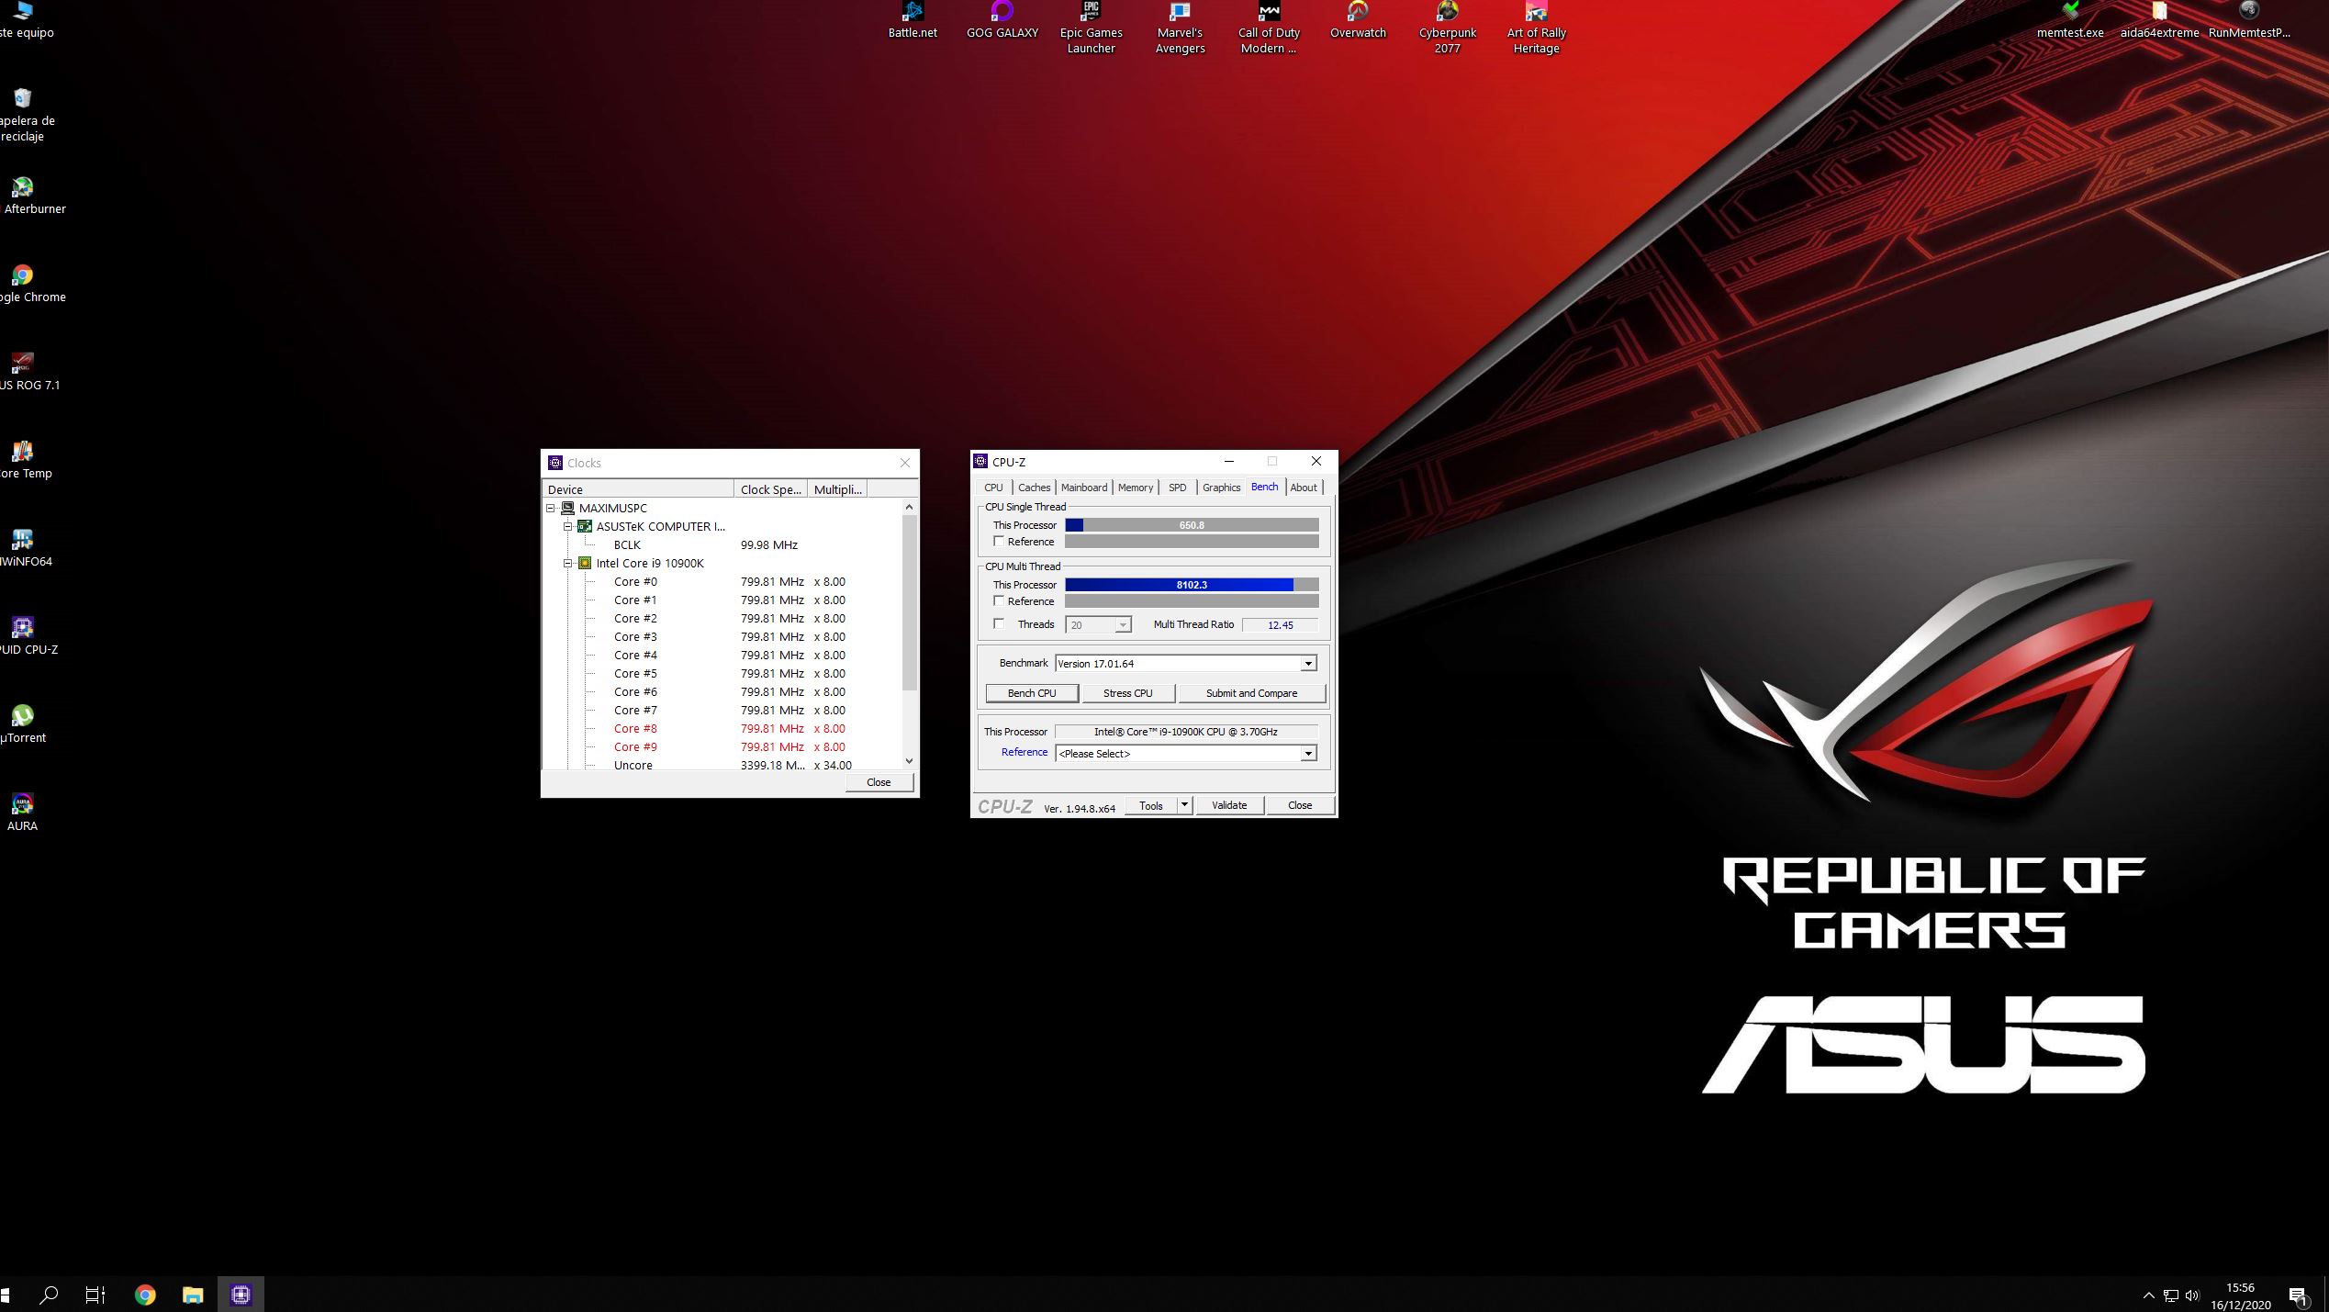The width and height of the screenshot is (2329, 1312).
Task: Select Cyberpunk 2077 desktop icon
Action: point(1447,28)
